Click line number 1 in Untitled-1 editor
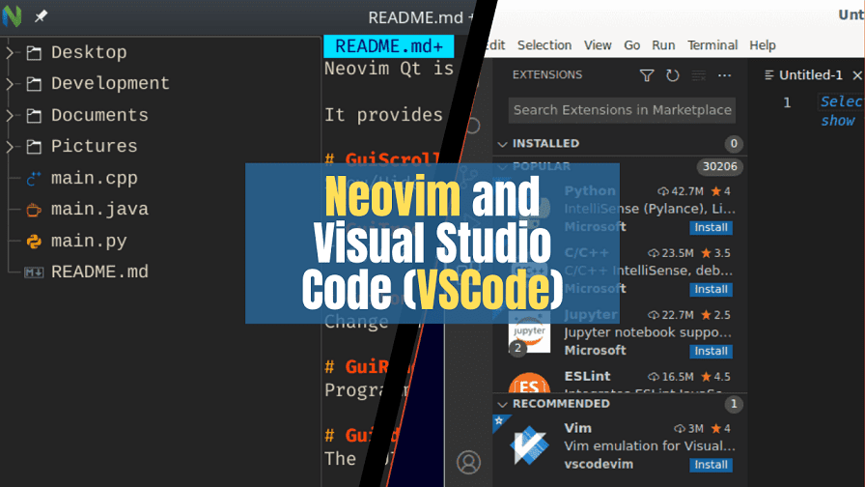Image resolution: width=865 pixels, height=487 pixels. [x=787, y=102]
